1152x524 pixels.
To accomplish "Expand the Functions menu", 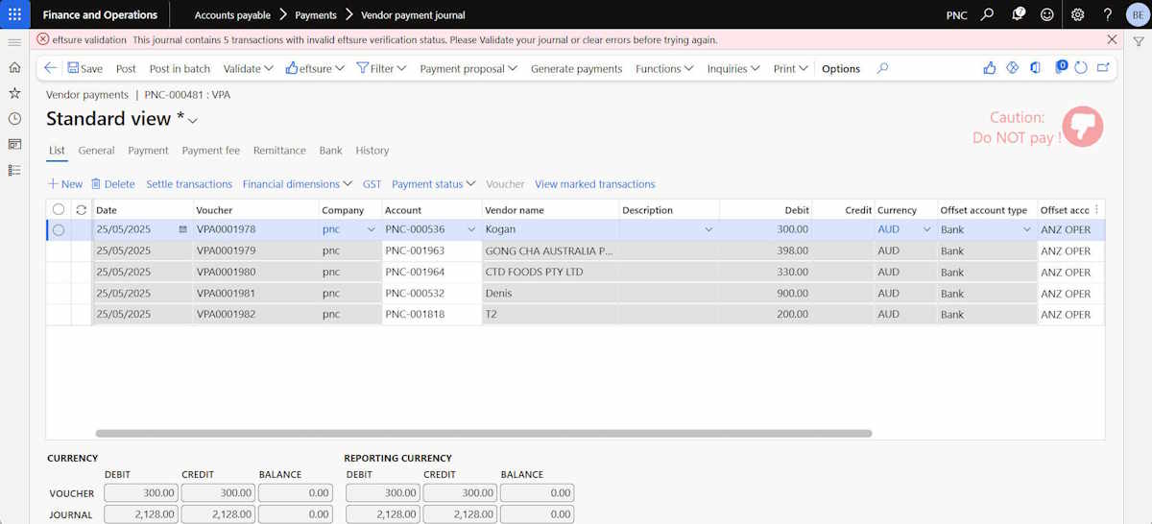I will click(x=664, y=69).
